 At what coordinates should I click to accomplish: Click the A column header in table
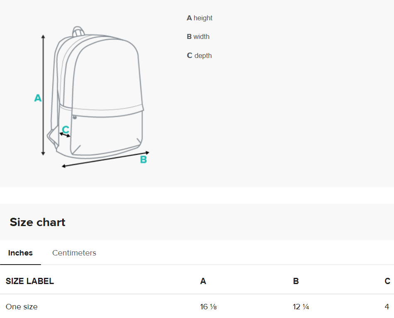[x=203, y=282]
